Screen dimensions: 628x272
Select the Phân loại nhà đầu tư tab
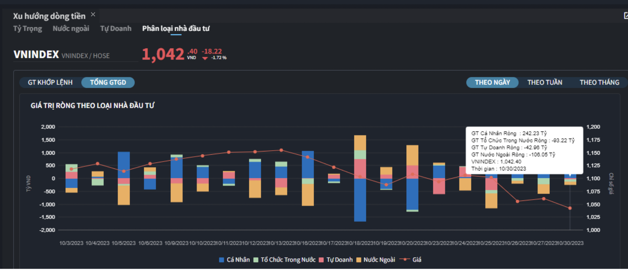[176, 29]
